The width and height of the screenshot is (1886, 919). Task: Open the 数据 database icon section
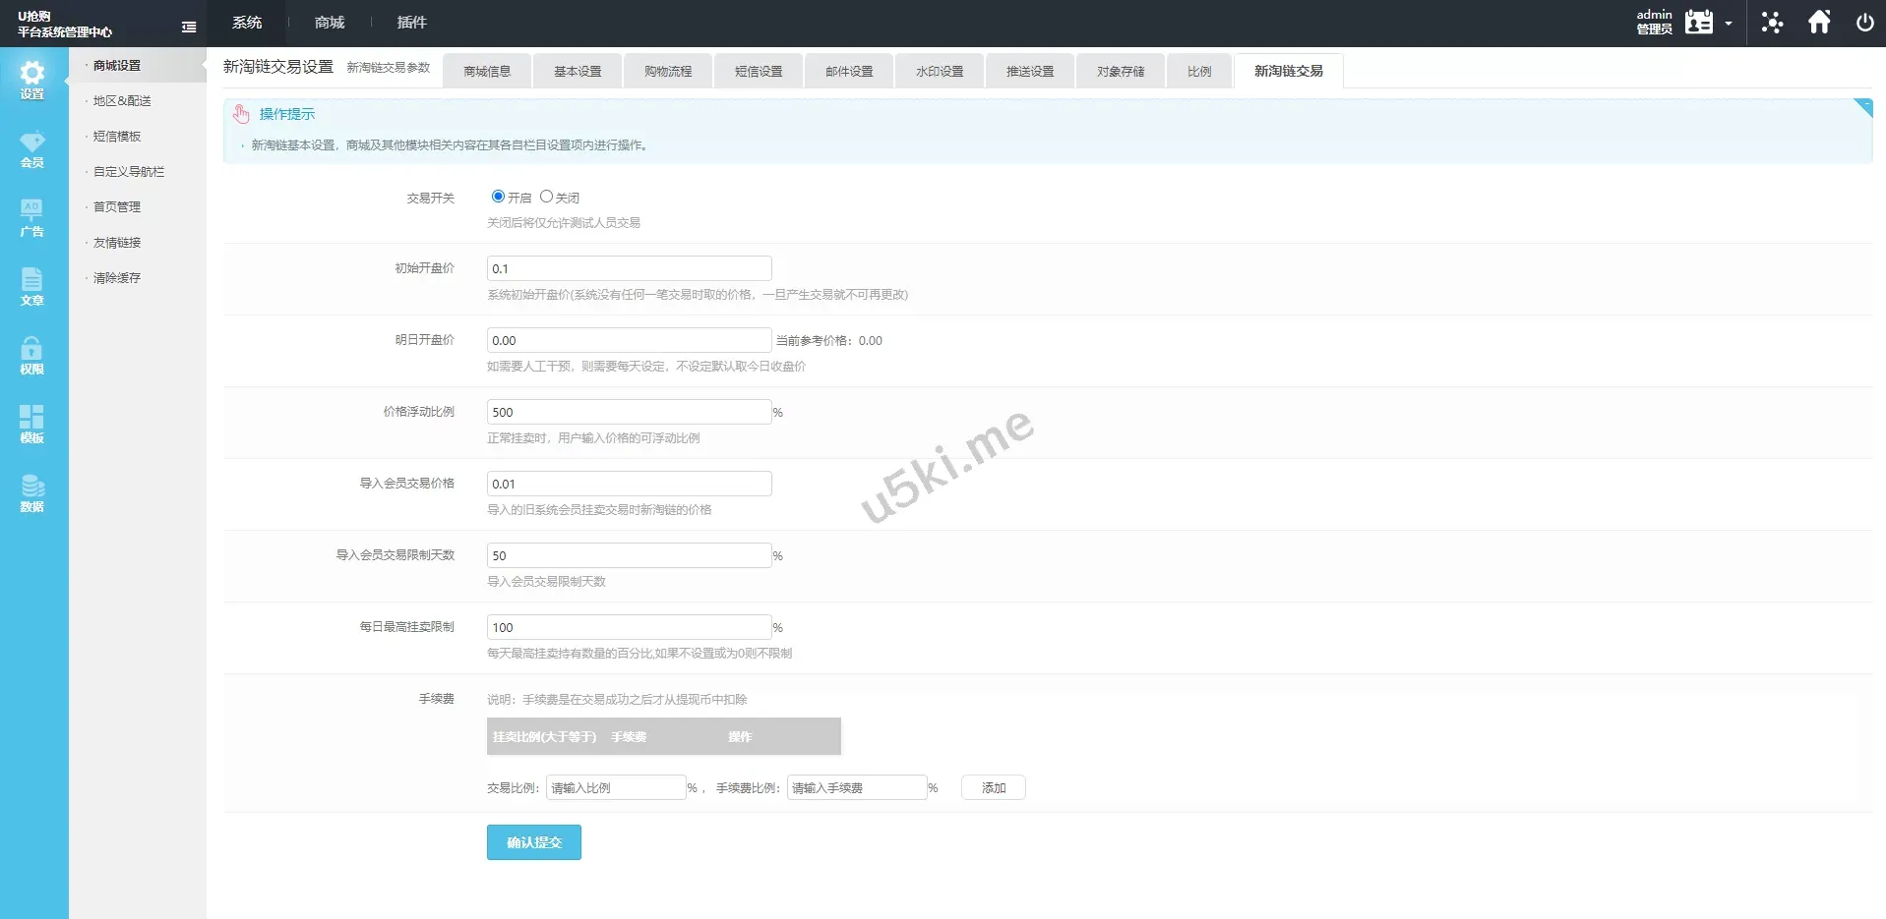tap(32, 493)
